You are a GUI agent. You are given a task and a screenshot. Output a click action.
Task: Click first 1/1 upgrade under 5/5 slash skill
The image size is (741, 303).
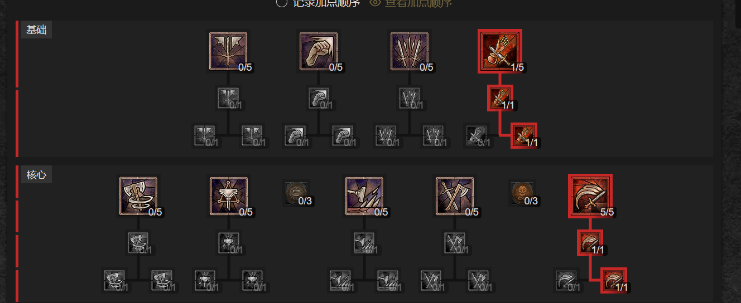click(590, 243)
